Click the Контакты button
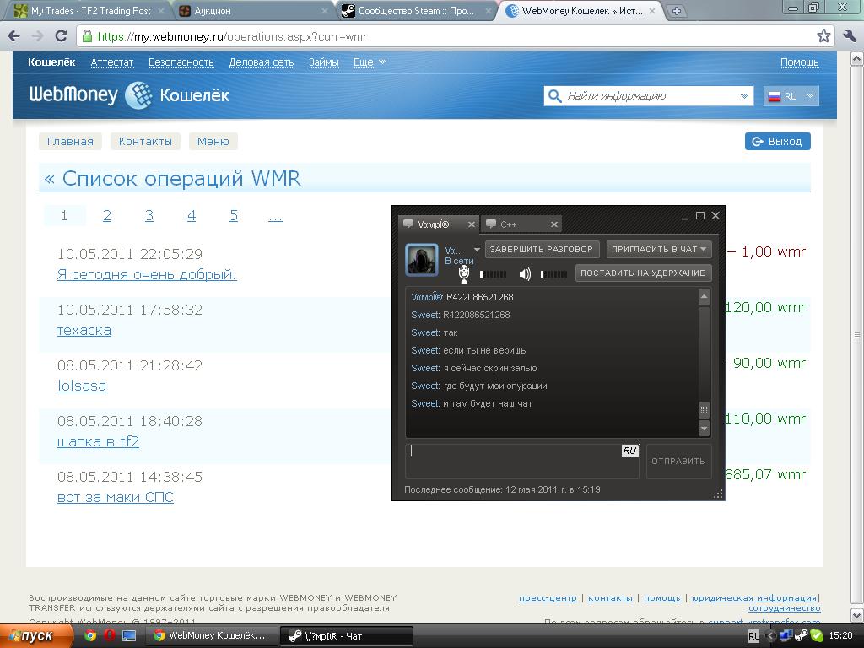This screenshot has height=648, width=864. (x=145, y=141)
